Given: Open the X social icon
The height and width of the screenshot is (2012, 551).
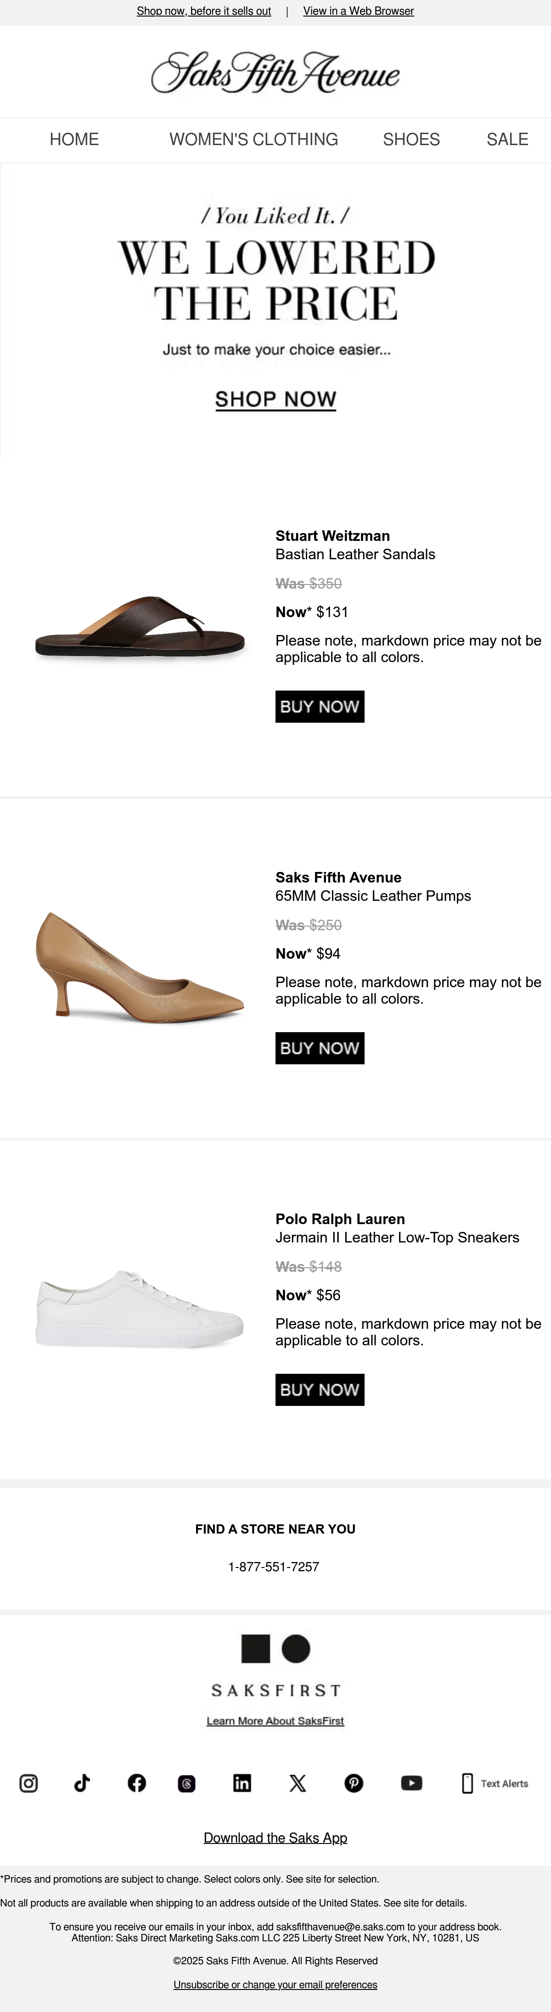Looking at the screenshot, I should click(298, 1783).
